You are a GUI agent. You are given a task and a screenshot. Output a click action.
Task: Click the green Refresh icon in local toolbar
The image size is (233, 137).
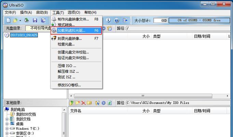[110, 103]
